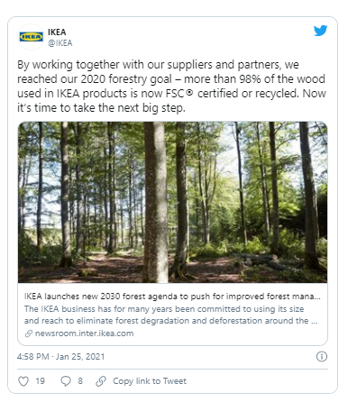348x402 pixels.
Task: Click the large tree trunk in photo center
Action: click(x=155, y=202)
